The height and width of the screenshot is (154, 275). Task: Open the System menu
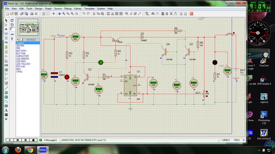(101, 9)
